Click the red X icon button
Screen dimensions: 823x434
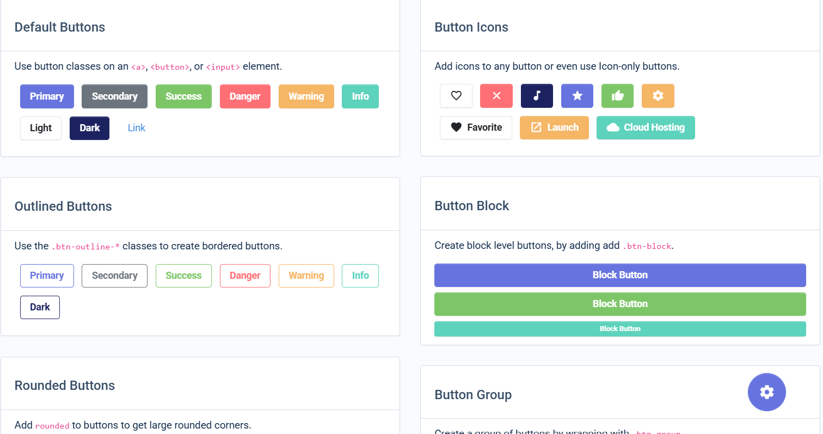click(x=496, y=95)
